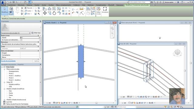Image resolution: width=194 pixels, height=109 pixels.
Task: Collapse the Planos estructurales tree node
Action: pos(5,69)
